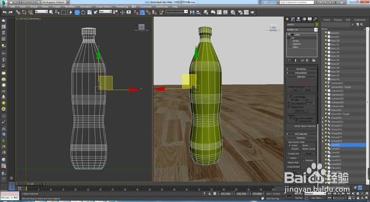Open scene explorer Display menu
This screenshot has width=370, height=202.
tap(338, 20)
